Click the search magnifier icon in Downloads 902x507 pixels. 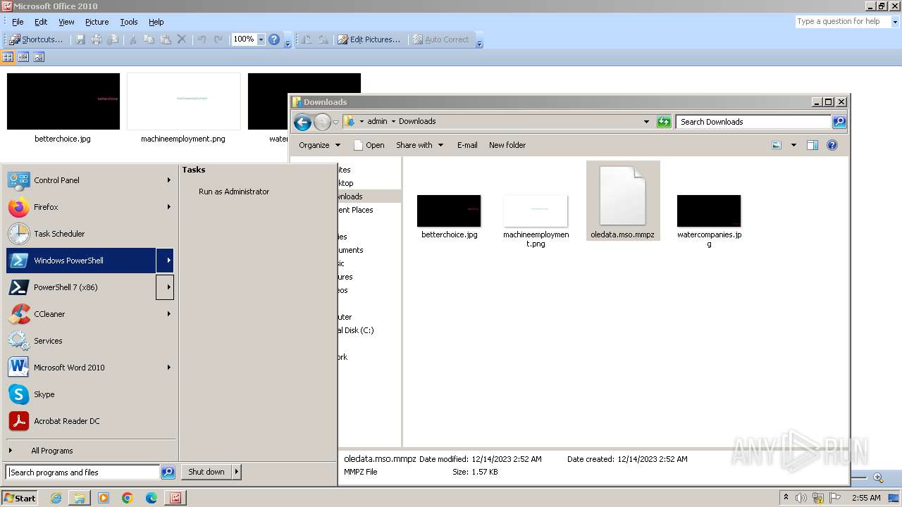(839, 122)
